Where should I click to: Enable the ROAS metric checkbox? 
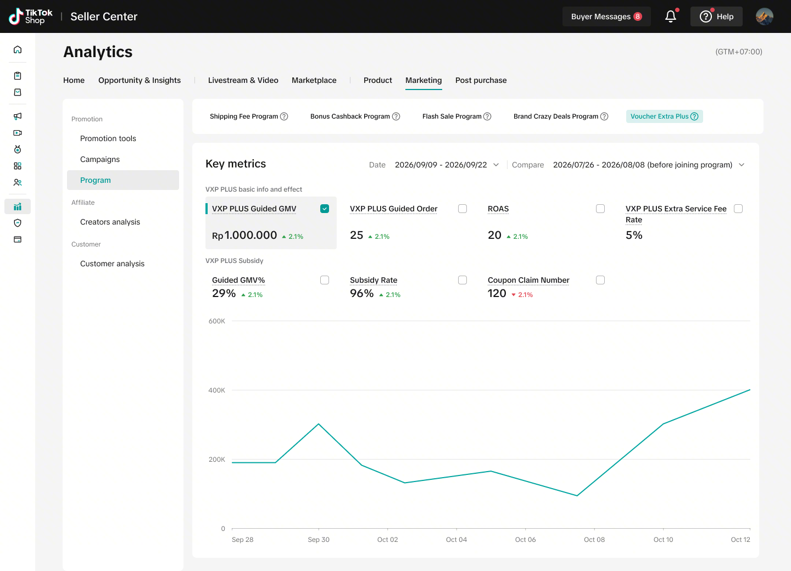pyautogui.click(x=600, y=209)
